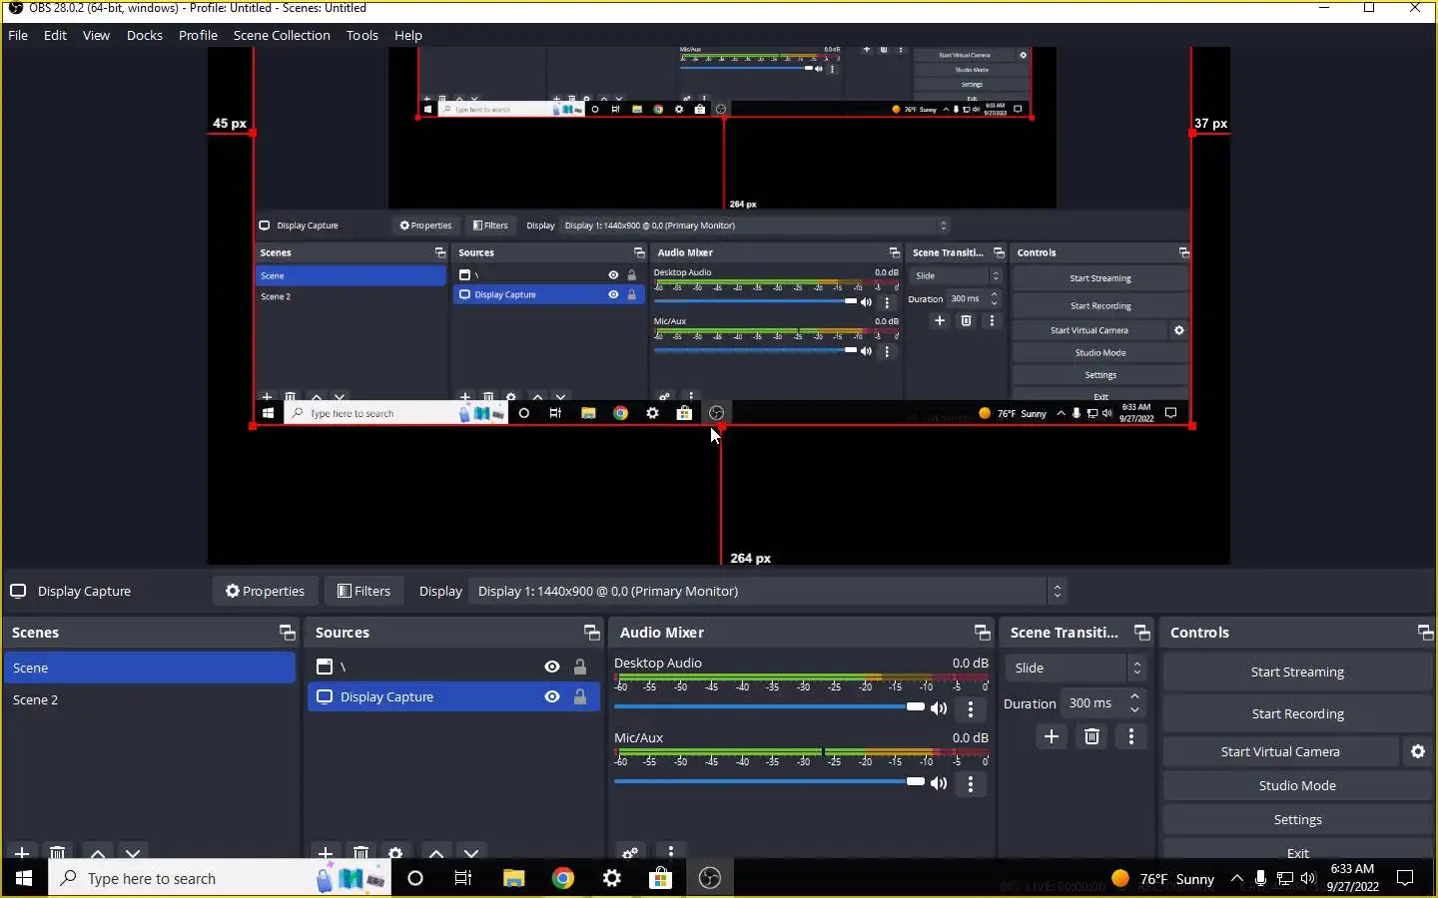This screenshot has height=898, width=1438.
Task: Pop out the Scene Transitions dock
Action: click(x=1142, y=633)
